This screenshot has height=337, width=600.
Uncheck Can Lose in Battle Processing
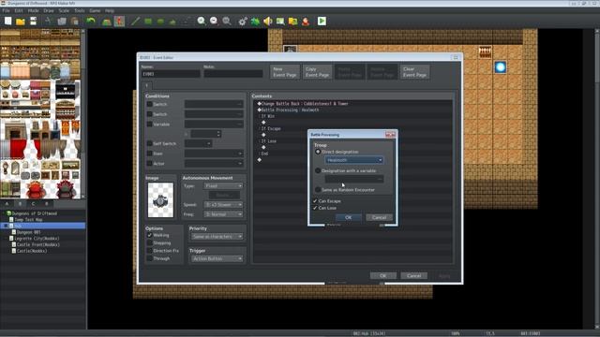pos(315,208)
